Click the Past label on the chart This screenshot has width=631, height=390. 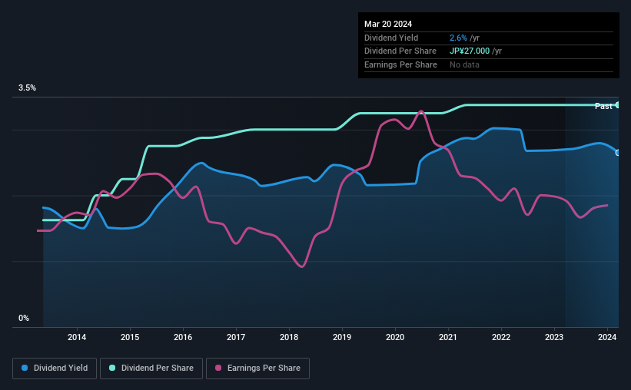pyautogui.click(x=603, y=106)
